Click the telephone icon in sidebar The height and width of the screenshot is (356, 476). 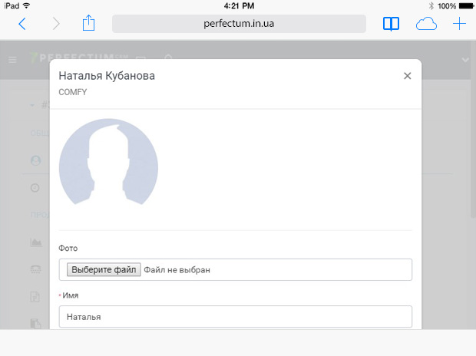coord(36,269)
